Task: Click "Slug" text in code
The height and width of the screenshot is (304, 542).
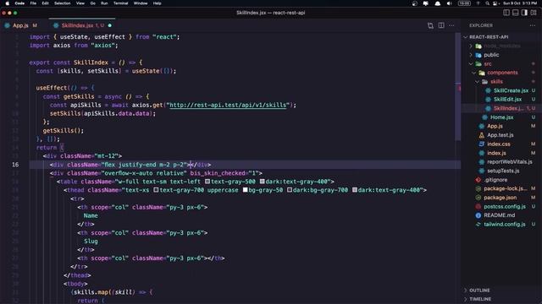Action: click(91, 242)
